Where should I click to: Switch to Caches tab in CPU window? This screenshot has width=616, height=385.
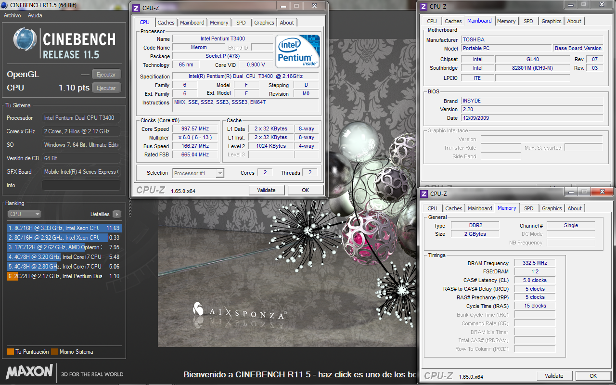[166, 23]
